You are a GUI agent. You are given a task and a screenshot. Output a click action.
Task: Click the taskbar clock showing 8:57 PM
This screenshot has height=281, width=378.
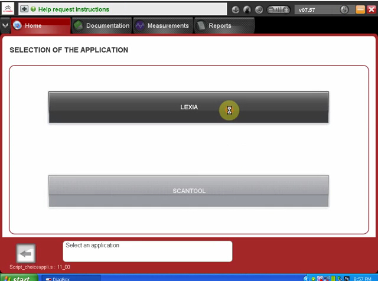(x=362, y=279)
